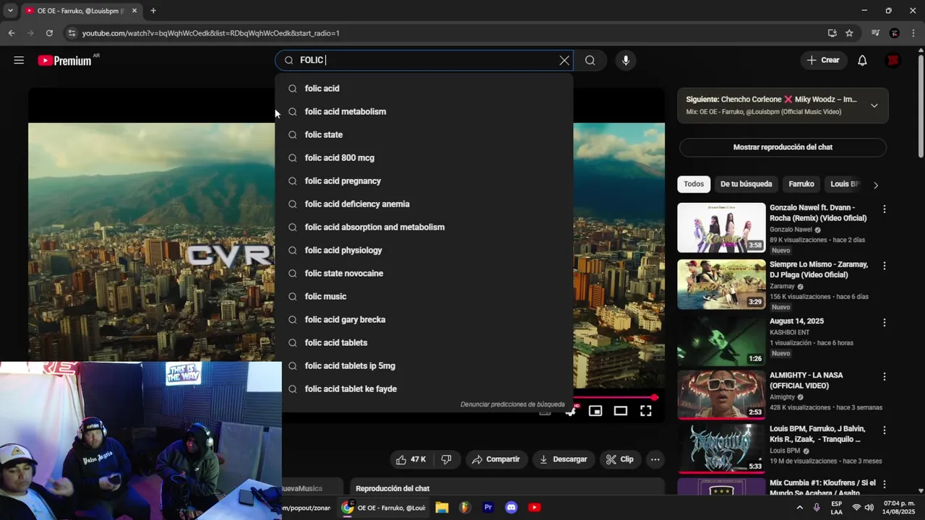Reload the page in Chrome
925x520 pixels.
click(x=49, y=33)
